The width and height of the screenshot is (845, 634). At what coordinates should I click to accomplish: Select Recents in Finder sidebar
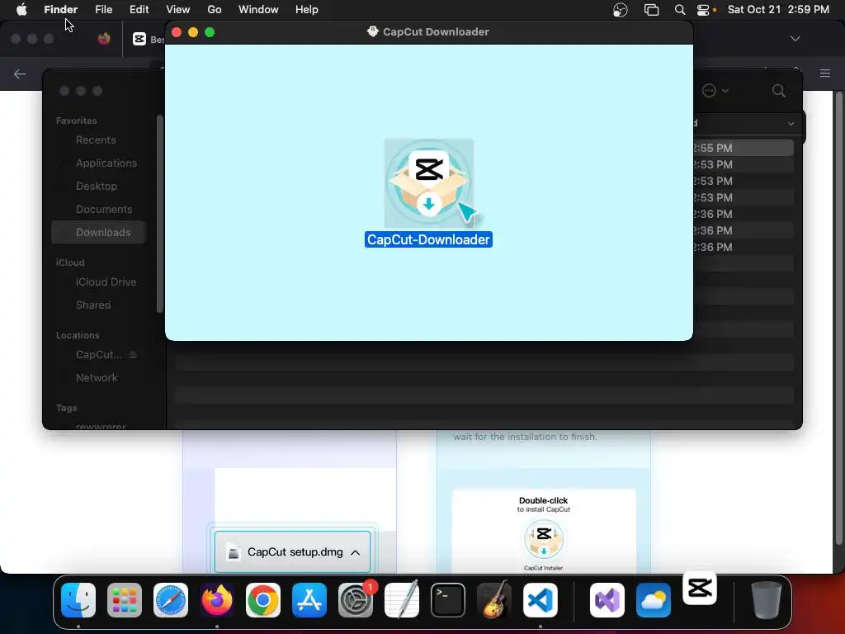pos(96,140)
